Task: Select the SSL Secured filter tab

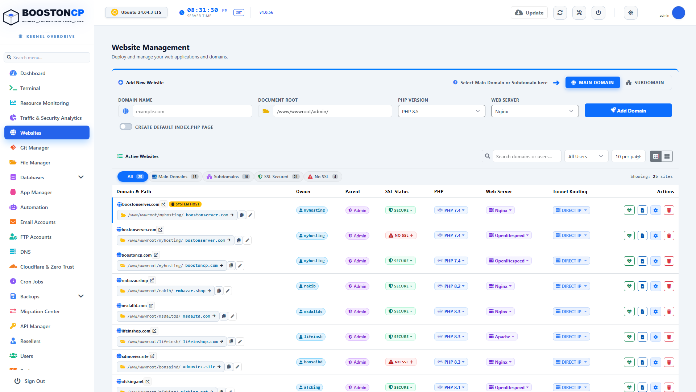Action: pos(278,177)
